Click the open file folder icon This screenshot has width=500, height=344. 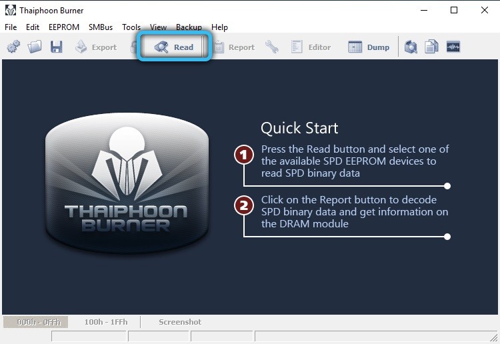point(35,47)
